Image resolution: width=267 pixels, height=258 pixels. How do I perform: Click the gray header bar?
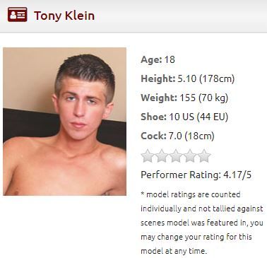click(133, 16)
